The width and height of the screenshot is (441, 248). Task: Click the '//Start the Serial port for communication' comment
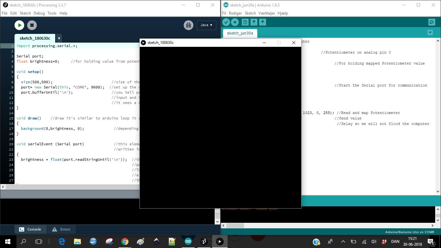click(381, 85)
